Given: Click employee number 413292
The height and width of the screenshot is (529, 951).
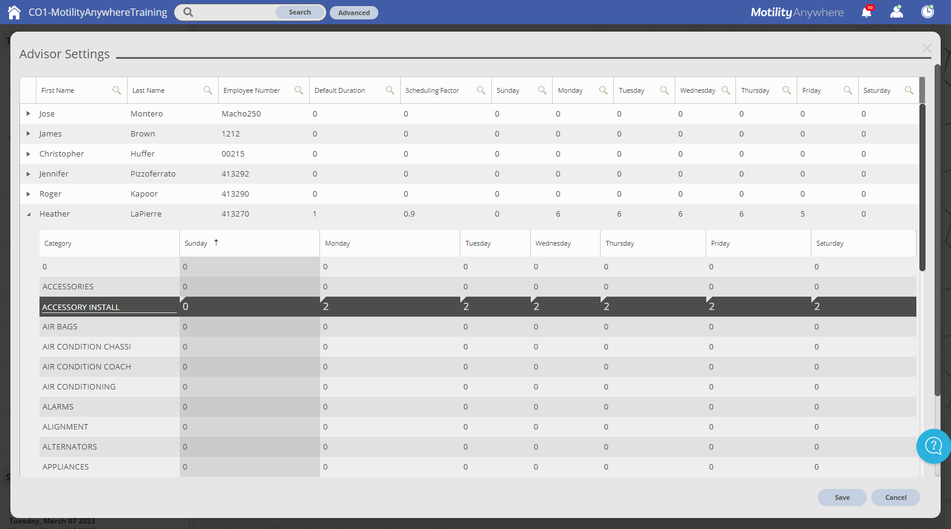Looking at the screenshot, I should coord(235,174).
